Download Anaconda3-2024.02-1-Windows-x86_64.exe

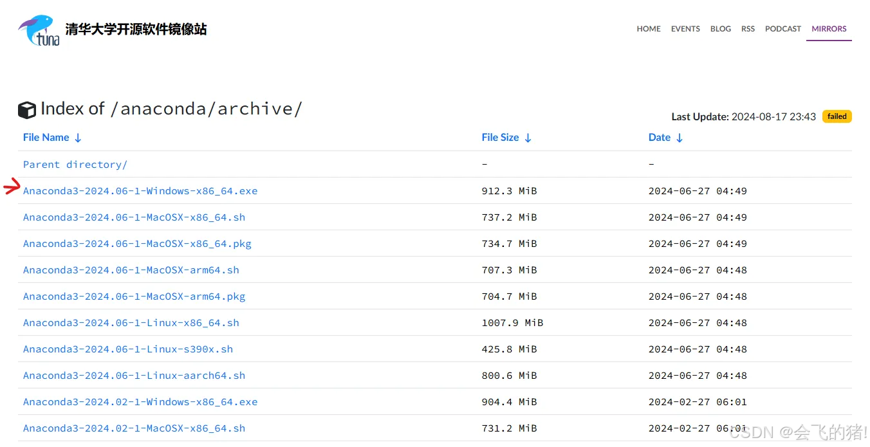point(140,402)
